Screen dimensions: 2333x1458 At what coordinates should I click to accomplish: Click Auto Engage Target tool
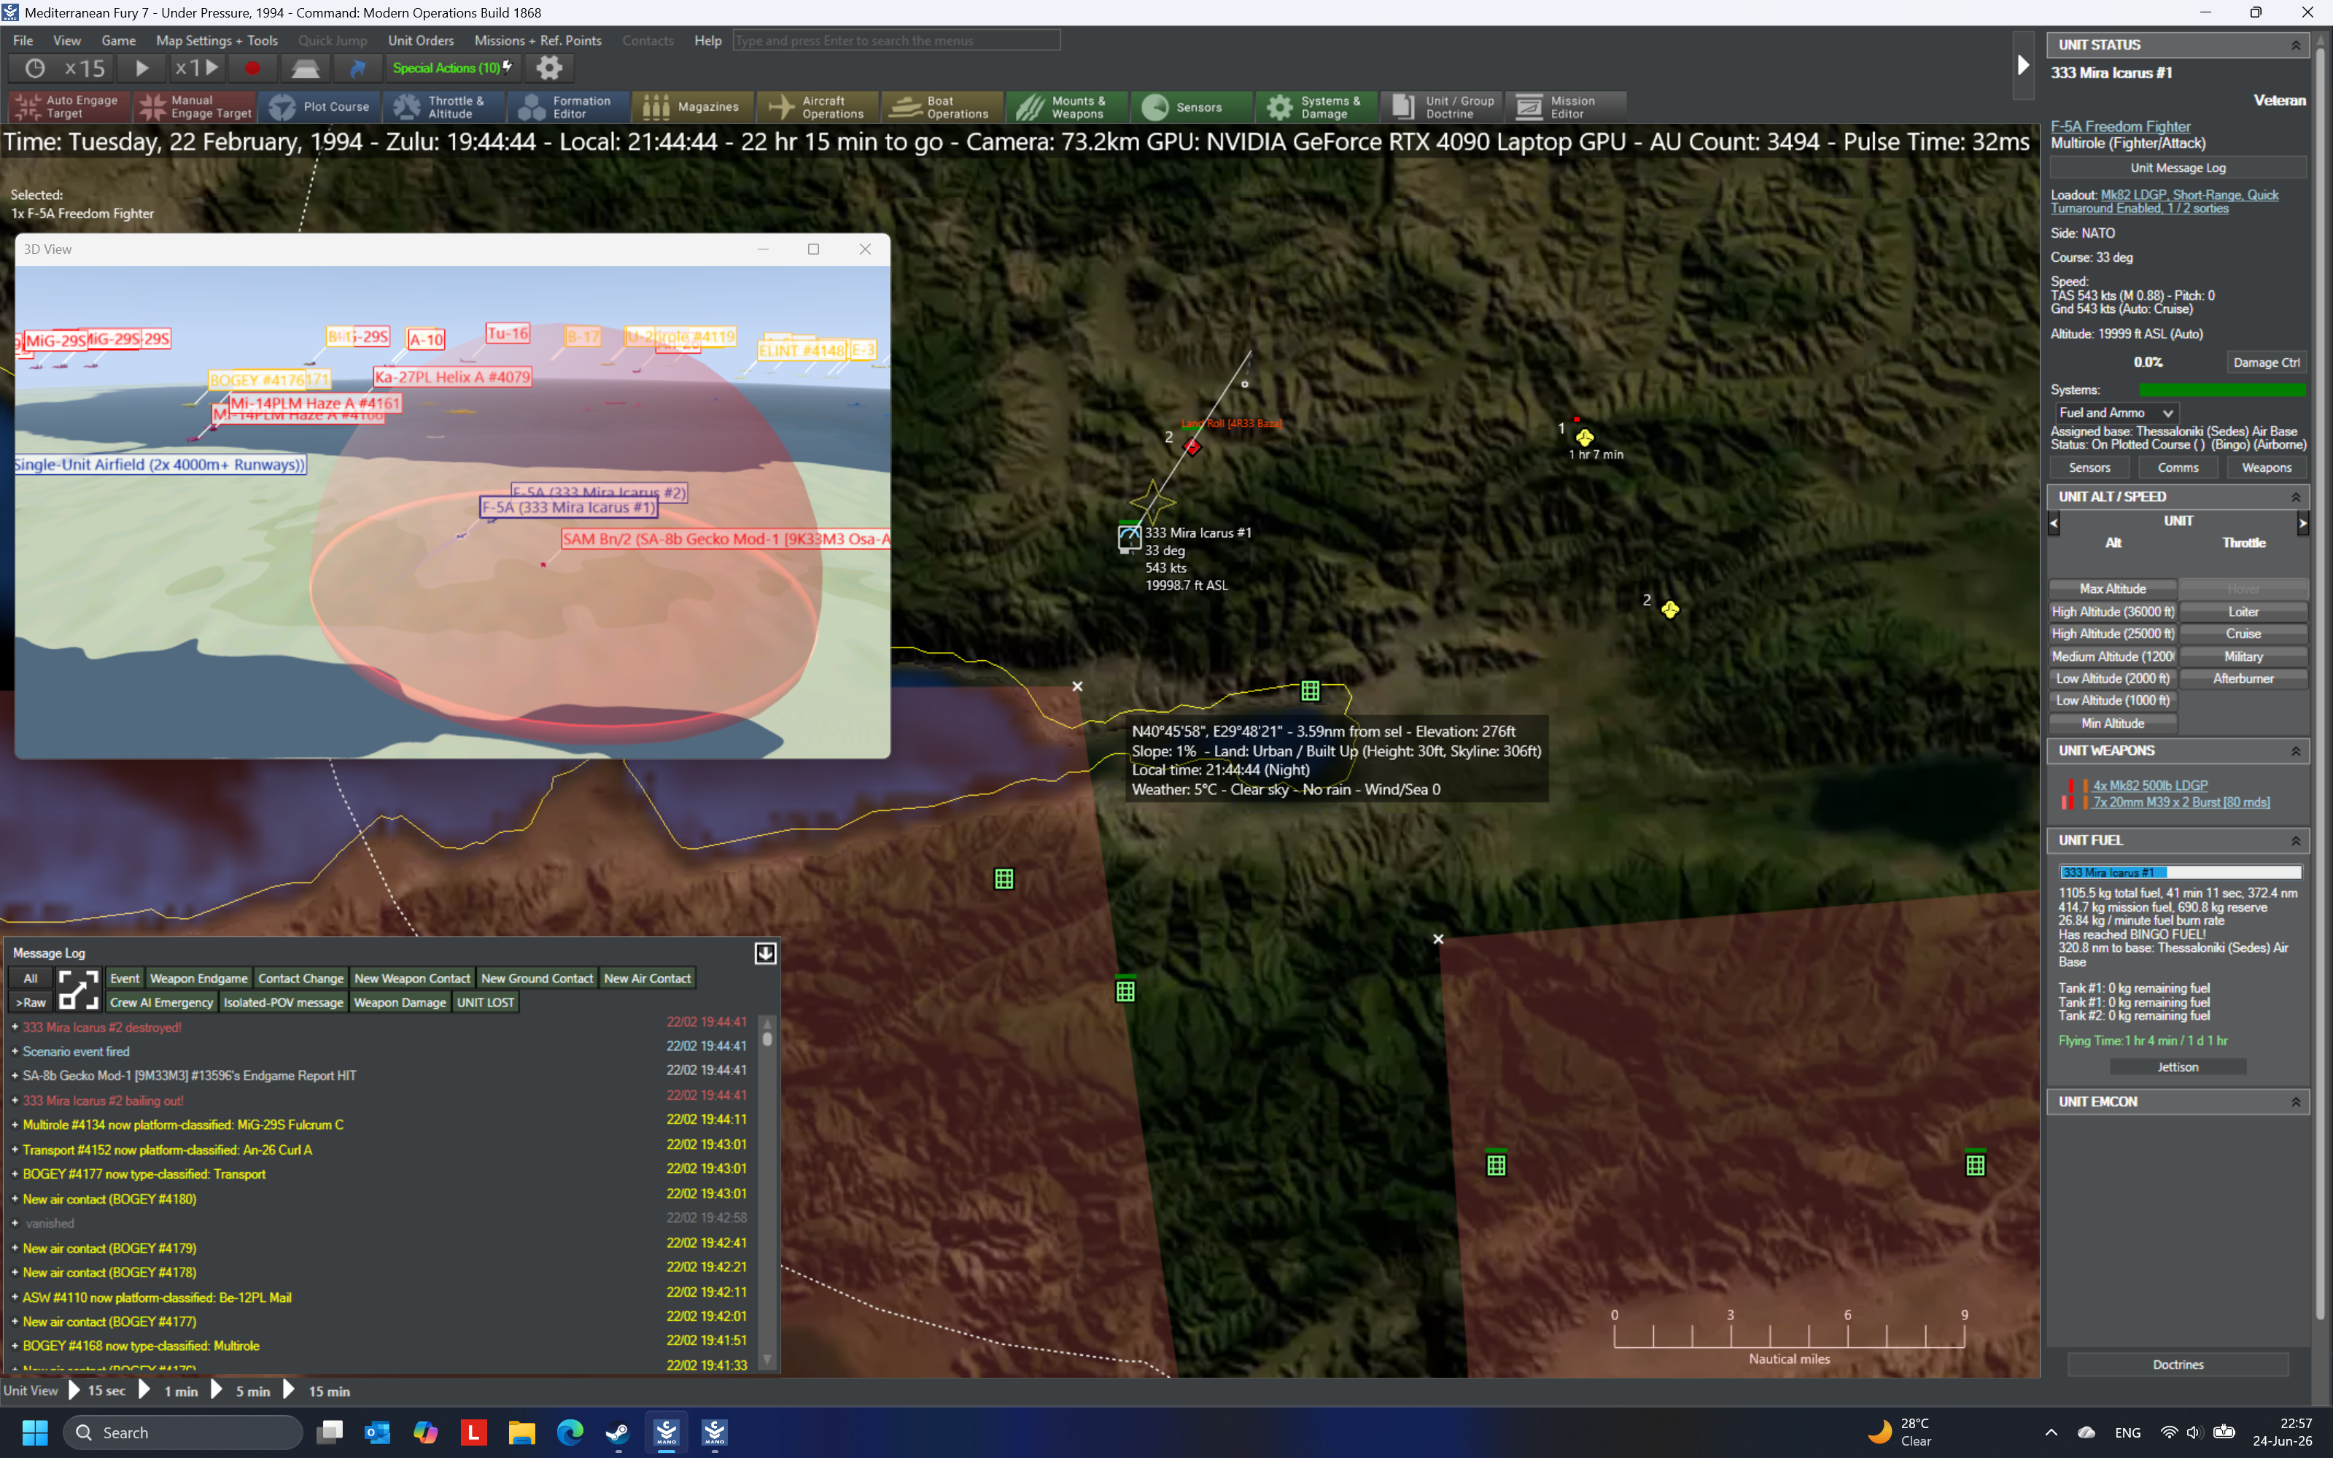69,107
